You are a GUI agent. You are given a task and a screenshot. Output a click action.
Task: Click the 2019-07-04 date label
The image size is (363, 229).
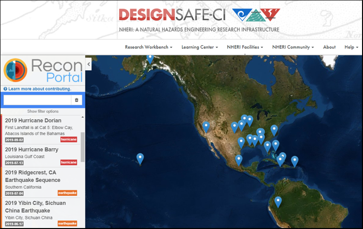(14, 193)
